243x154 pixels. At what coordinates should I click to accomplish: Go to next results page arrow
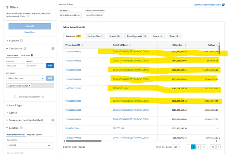click(x=218, y=146)
